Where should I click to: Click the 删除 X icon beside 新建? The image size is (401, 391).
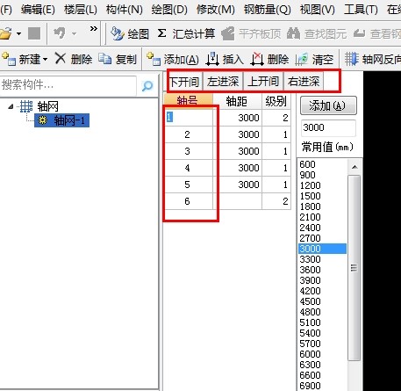tap(61, 59)
